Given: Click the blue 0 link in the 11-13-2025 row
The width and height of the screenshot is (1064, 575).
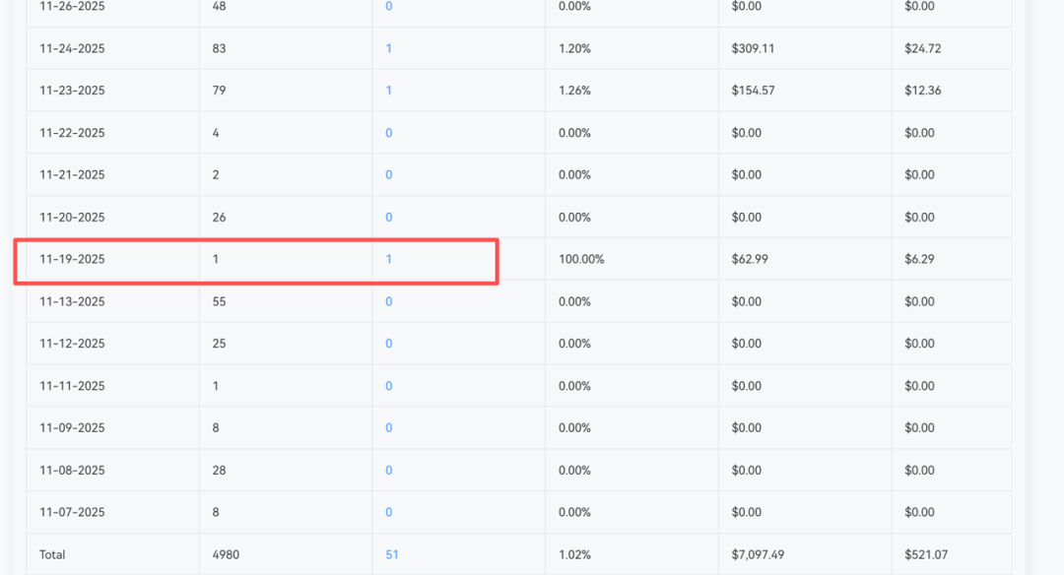Looking at the screenshot, I should click(388, 301).
